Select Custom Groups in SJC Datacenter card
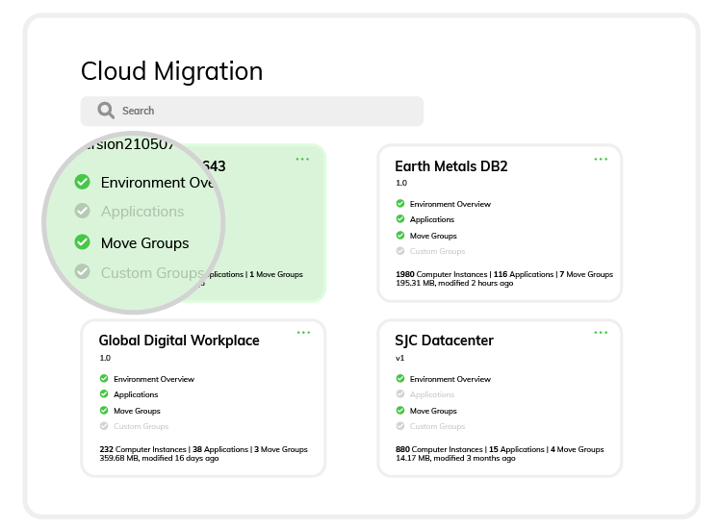The width and height of the screenshot is (720, 530). point(437,426)
